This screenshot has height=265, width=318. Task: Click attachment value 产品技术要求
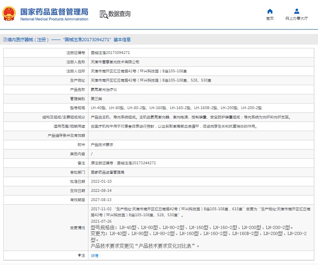tap(102, 145)
